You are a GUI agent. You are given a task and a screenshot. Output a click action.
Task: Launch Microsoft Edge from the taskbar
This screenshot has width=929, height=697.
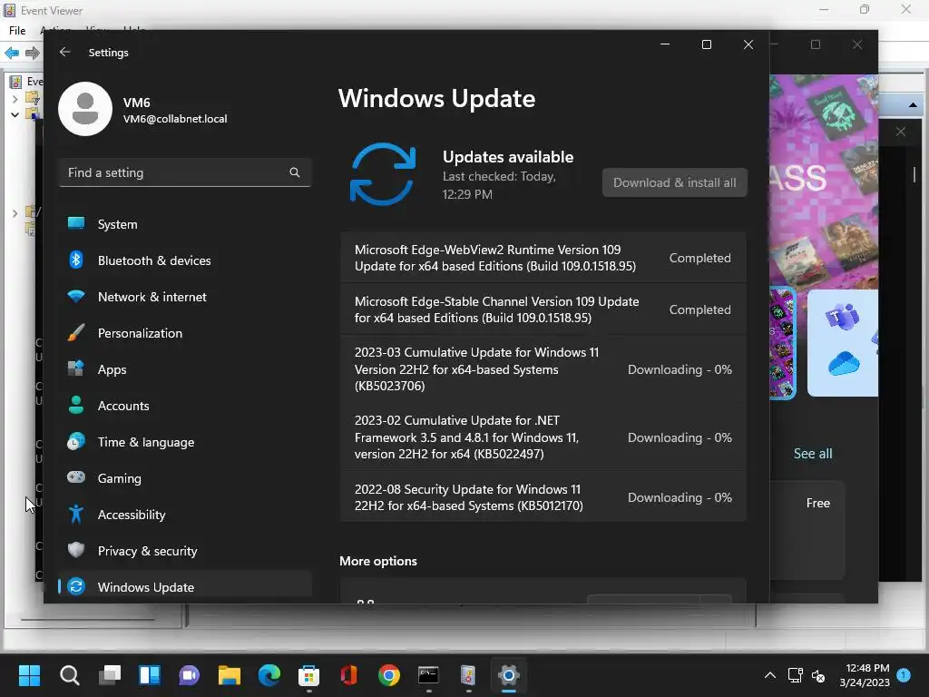click(269, 675)
